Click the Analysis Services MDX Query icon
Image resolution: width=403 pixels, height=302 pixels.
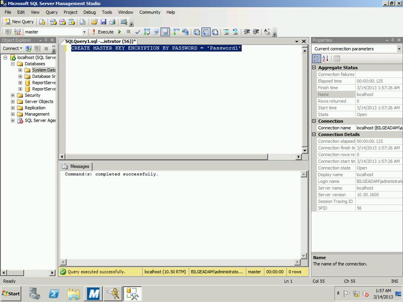coord(53,22)
